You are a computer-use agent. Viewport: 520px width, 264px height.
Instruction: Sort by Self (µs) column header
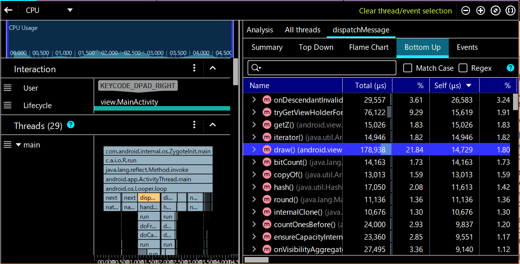pos(455,86)
